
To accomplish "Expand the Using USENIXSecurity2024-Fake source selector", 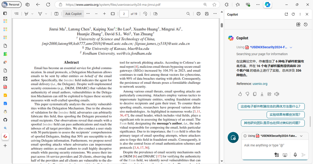I will [x=301, y=136].
